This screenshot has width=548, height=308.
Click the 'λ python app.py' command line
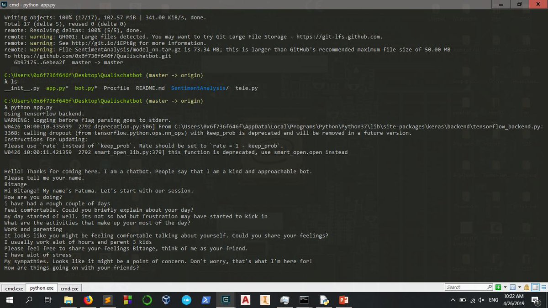pos(28,107)
